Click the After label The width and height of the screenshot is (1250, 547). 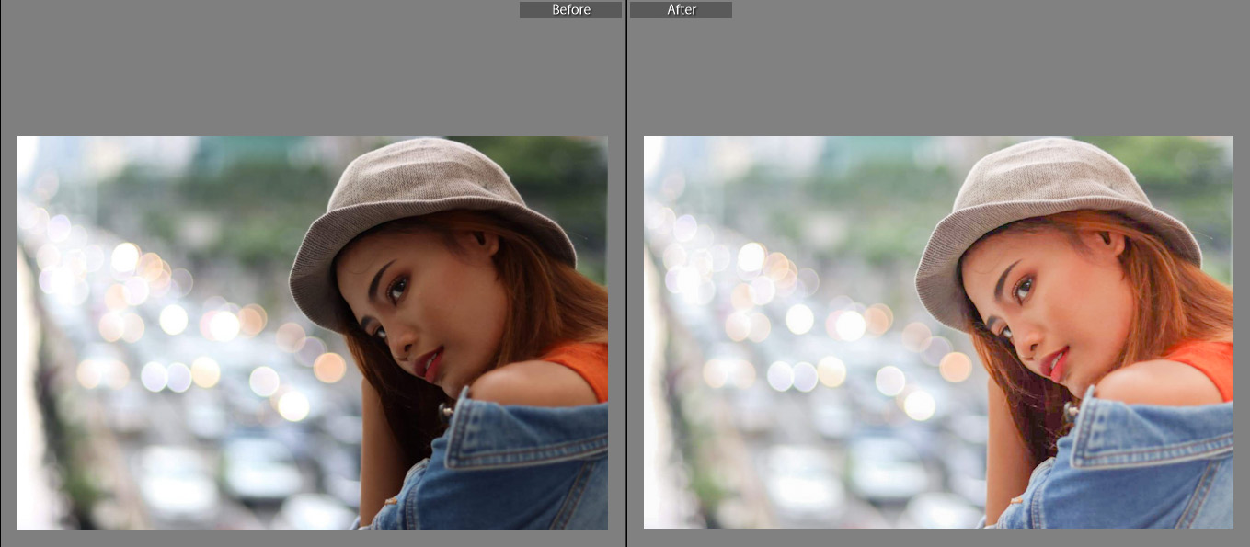tap(682, 10)
